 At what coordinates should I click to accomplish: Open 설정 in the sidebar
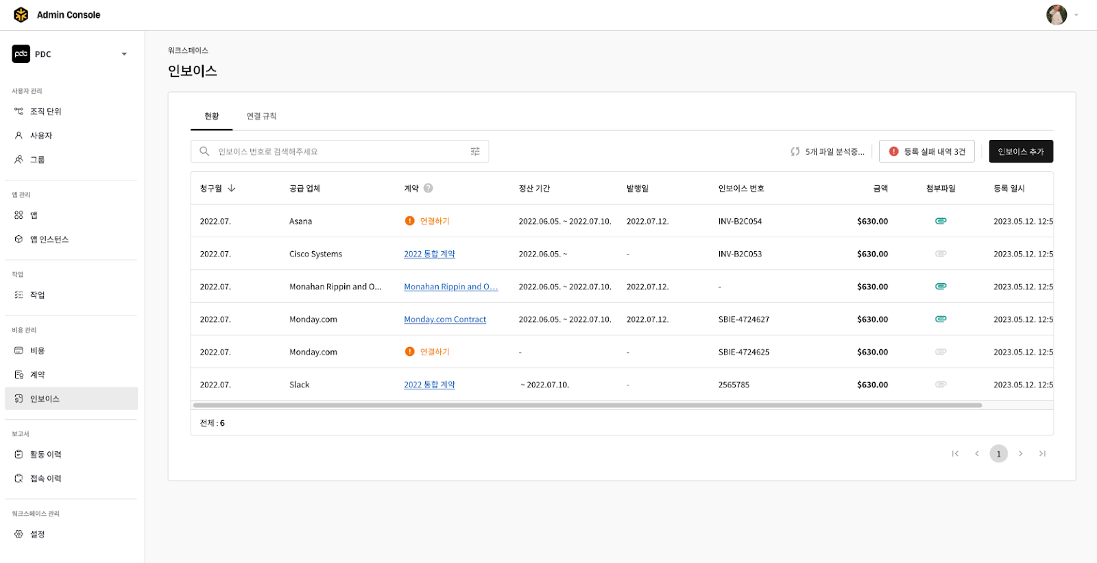pyautogui.click(x=71, y=534)
